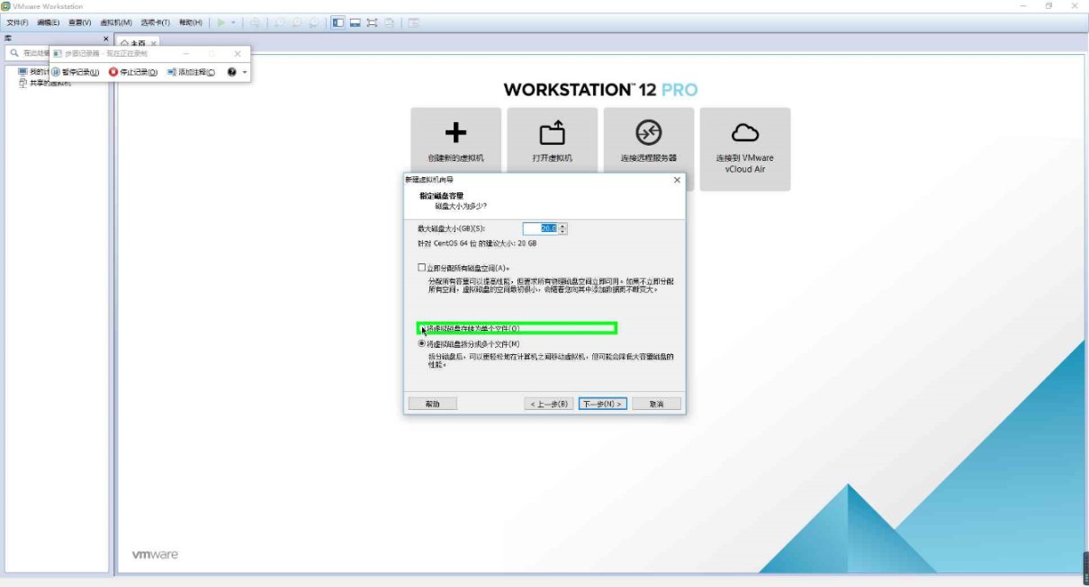Image resolution: width=1089 pixels, height=587 pixels.
Task: Click 停止记录 in the steps recorder
Action: pos(133,72)
